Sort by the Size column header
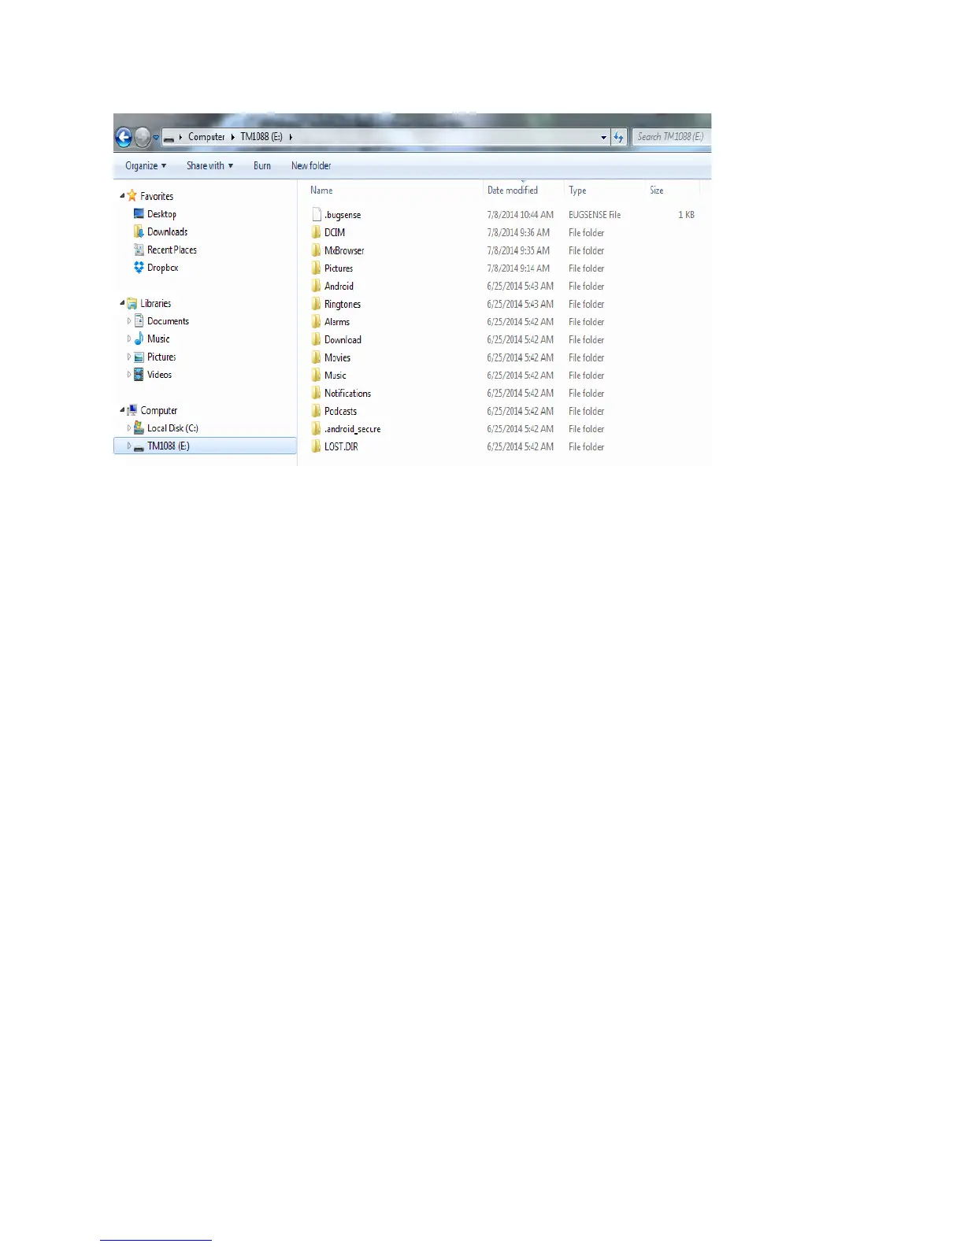 point(657,191)
